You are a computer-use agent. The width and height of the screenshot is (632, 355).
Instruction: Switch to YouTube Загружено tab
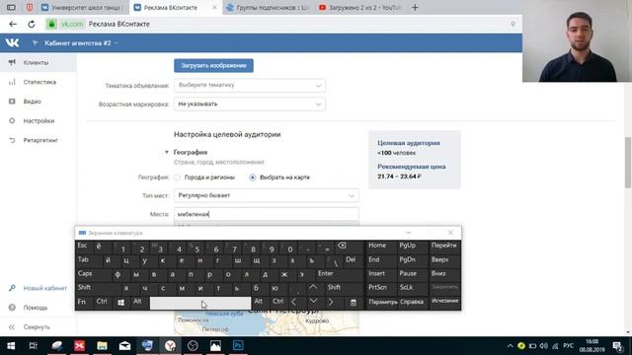point(359,8)
